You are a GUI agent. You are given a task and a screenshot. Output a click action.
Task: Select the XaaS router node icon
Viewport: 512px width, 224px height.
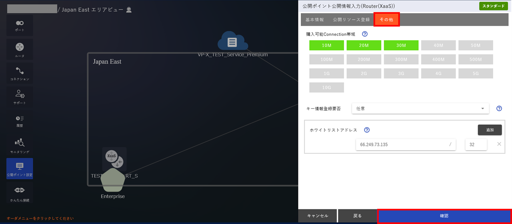tap(114, 159)
